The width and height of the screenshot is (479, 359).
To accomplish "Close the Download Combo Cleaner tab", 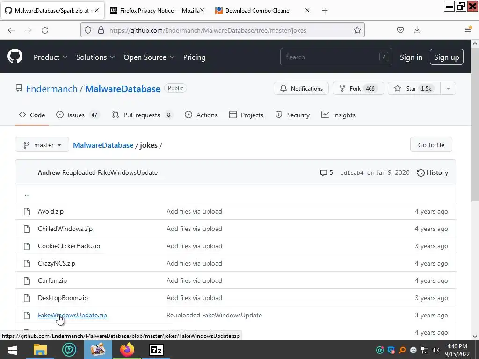I will (x=307, y=10).
